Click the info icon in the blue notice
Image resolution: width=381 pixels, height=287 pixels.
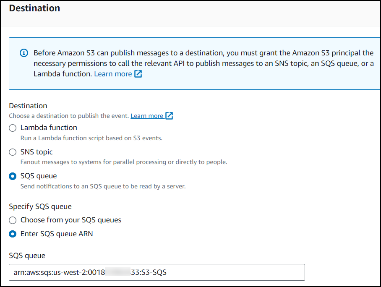(24, 53)
